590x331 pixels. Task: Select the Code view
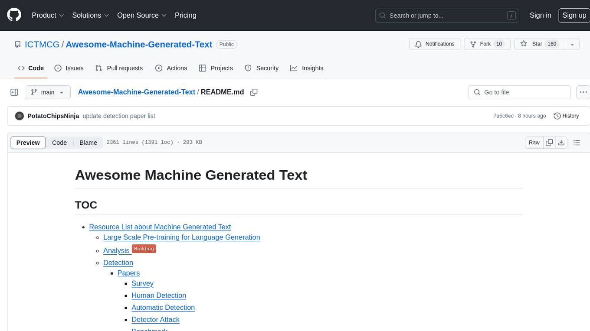tap(59, 143)
